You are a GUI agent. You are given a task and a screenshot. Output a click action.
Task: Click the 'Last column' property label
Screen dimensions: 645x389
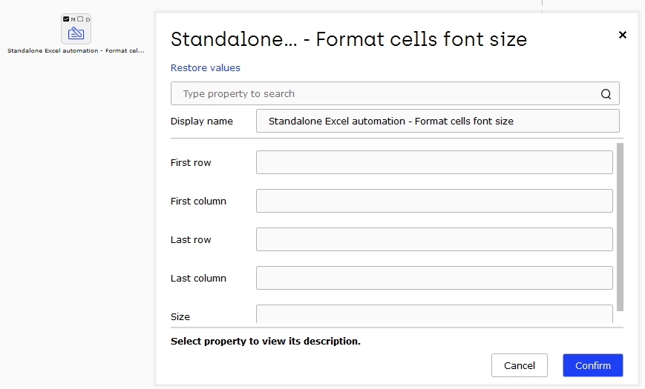pos(198,279)
